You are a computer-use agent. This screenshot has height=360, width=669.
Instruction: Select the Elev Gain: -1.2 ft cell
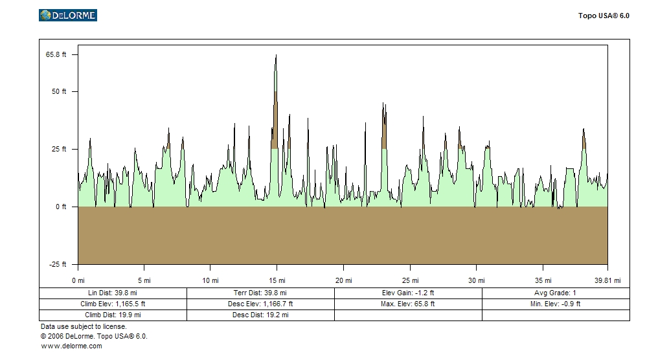tap(408, 293)
